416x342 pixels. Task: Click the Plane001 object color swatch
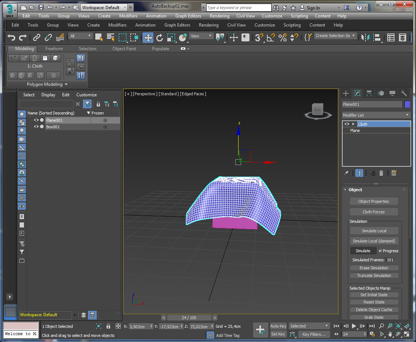point(407,104)
